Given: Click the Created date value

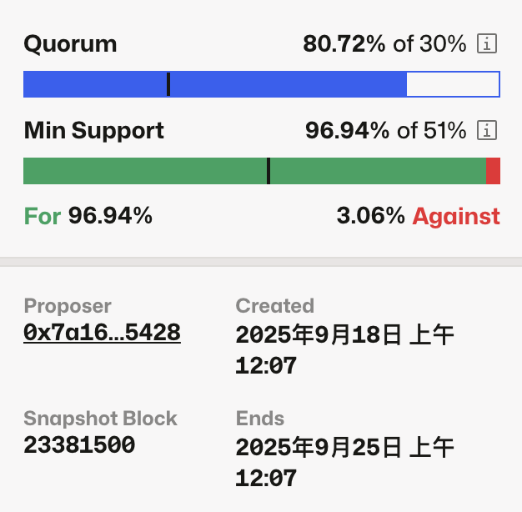Looking at the screenshot, I should click(x=344, y=349).
